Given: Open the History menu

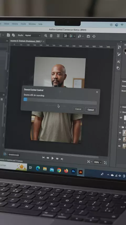Looking at the screenshot, I should (x=15, y=24).
